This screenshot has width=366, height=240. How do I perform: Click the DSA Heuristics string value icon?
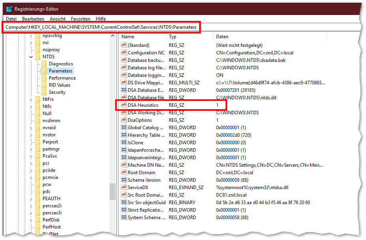(123, 105)
